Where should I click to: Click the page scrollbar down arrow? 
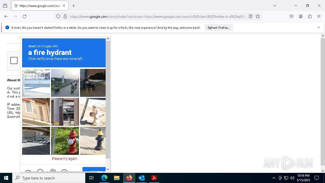[323, 171]
